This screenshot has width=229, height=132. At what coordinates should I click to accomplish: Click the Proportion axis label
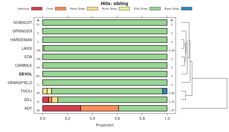click(x=105, y=125)
